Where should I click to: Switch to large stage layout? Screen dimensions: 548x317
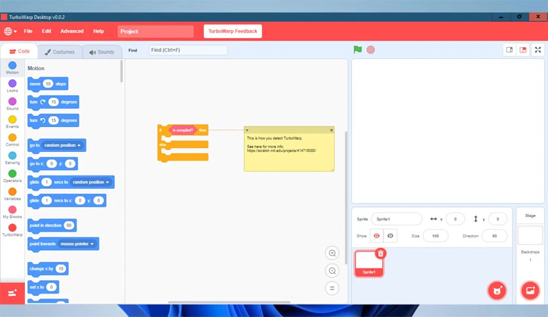523,50
